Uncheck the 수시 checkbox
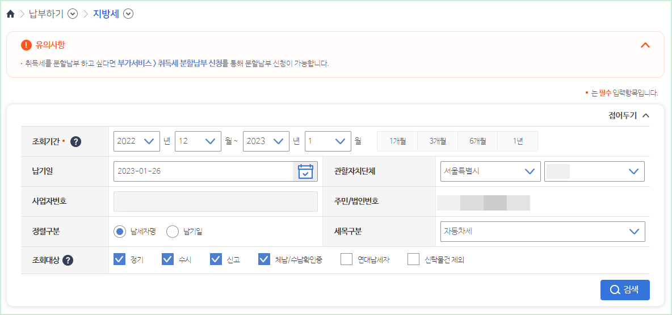672x315 pixels. [167, 259]
